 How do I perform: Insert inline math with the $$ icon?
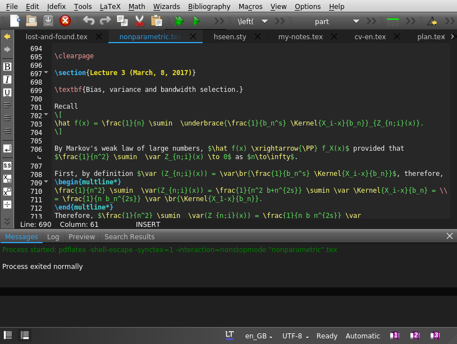(x=7, y=166)
